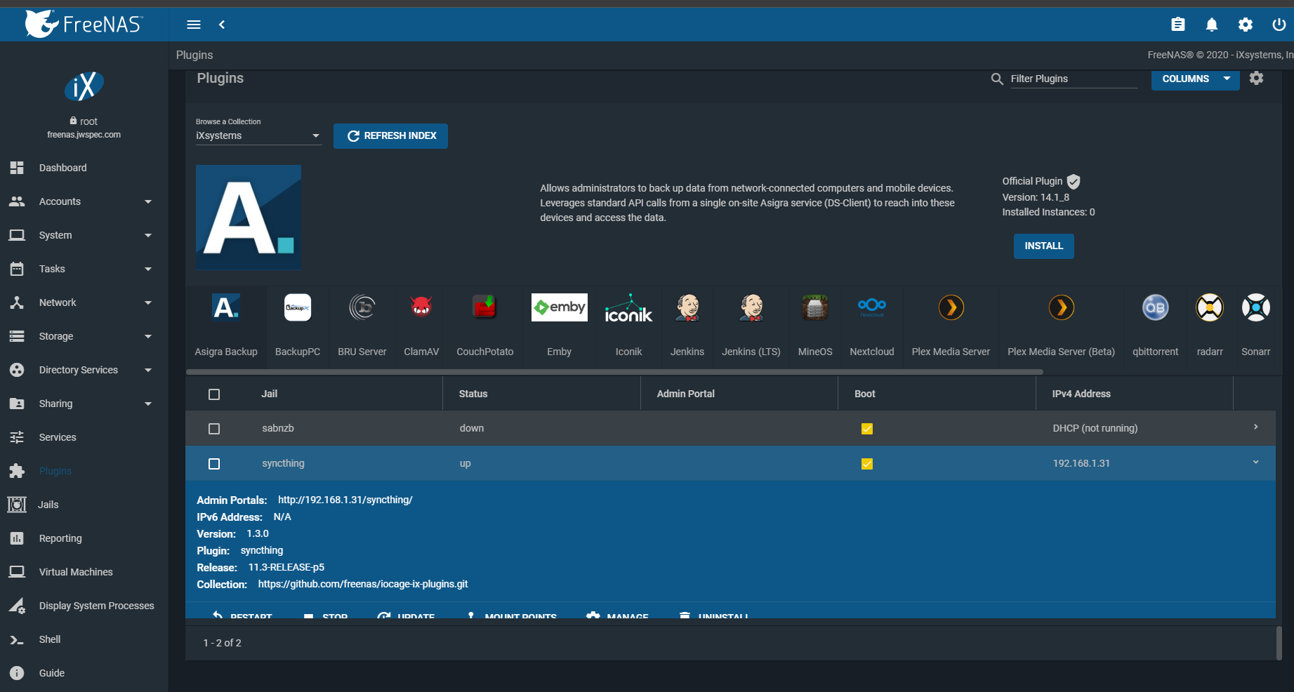
Task: Check the sabnzb row checkbox
Action: 214,429
